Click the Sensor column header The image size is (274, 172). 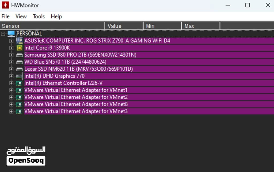point(52,26)
